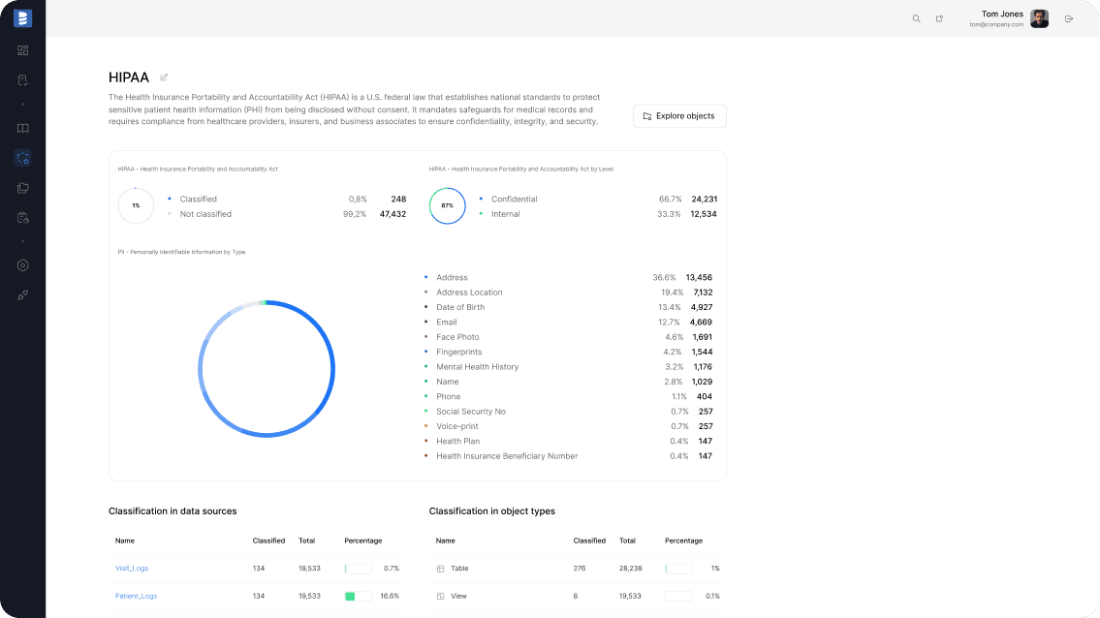Select the highlighted classification icon in the sidebar
Image resolution: width=1100 pixels, height=618 pixels.
click(x=22, y=157)
